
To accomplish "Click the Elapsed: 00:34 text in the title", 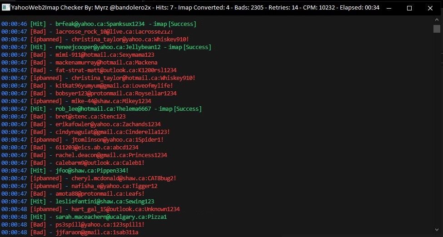I will (359, 8).
